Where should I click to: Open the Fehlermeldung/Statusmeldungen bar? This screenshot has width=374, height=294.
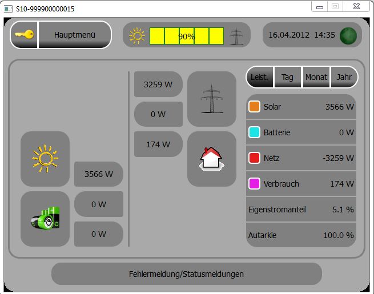[x=187, y=274]
